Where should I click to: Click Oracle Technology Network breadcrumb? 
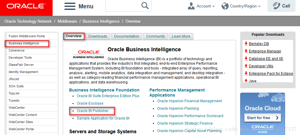coord(28,21)
